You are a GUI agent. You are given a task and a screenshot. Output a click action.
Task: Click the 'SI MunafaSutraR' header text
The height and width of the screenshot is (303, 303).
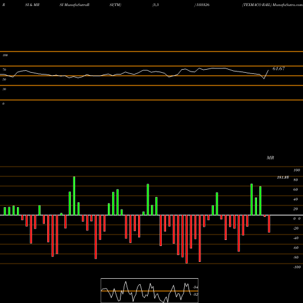point(75,5)
